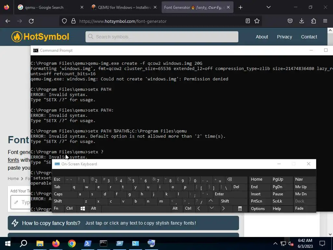Tap the context menu key on keyboard
Viewport: 333px width, 250px height.
(240, 209)
